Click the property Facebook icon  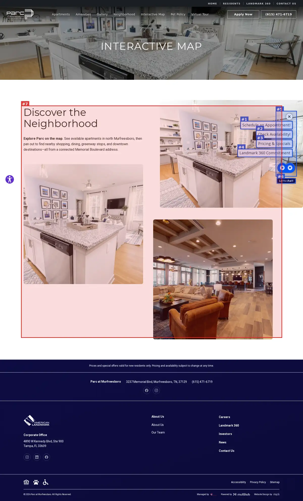pyautogui.click(x=147, y=390)
